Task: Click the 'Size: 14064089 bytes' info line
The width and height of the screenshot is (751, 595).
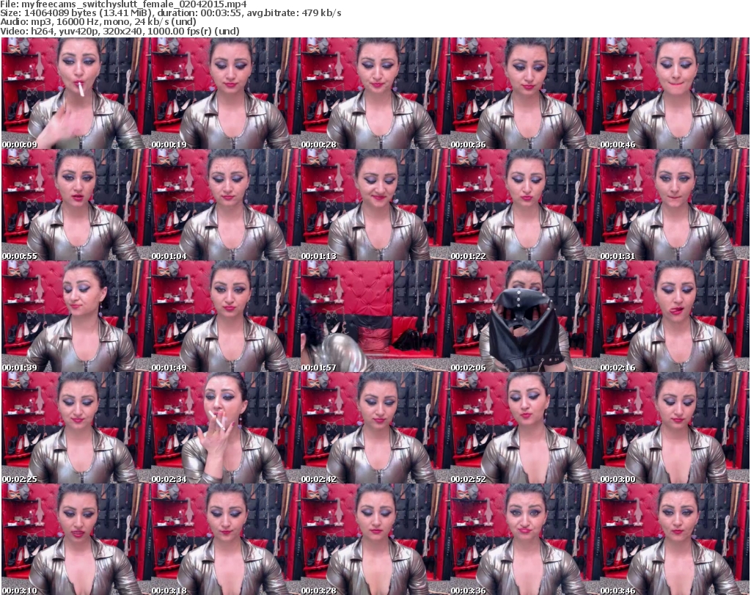Action: point(170,13)
